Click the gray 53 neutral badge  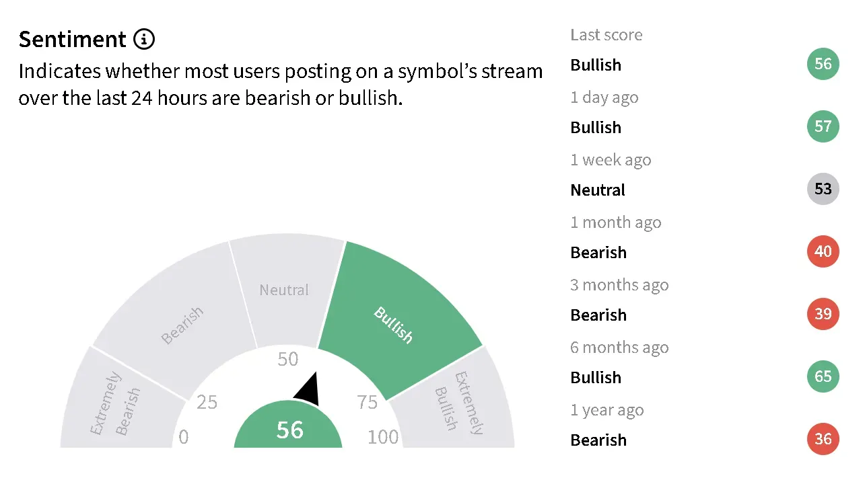point(823,189)
